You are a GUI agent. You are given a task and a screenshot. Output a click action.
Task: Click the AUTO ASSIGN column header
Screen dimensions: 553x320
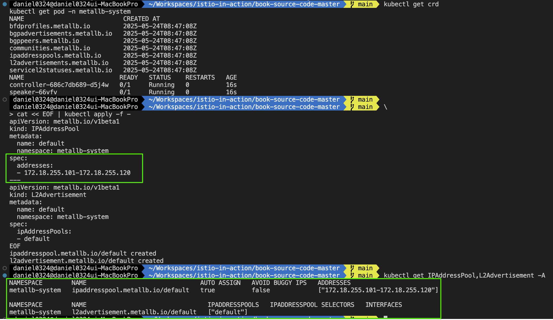point(220,283)
